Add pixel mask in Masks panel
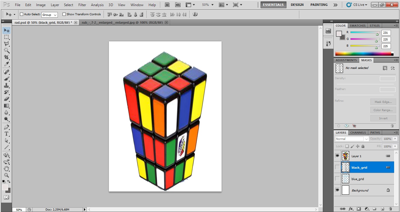Viewport: 400px width, 212px height. [385, 68]
